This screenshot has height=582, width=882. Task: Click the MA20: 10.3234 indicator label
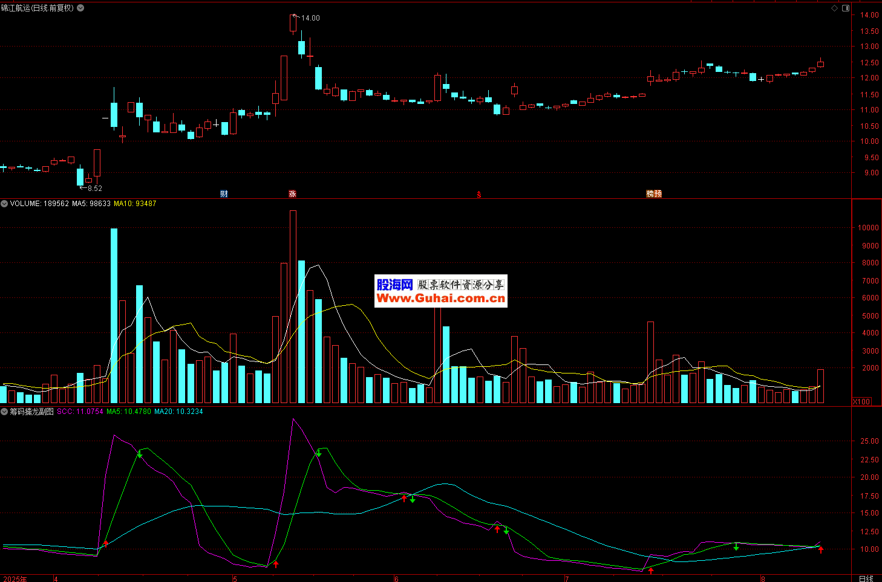(178, 412)
